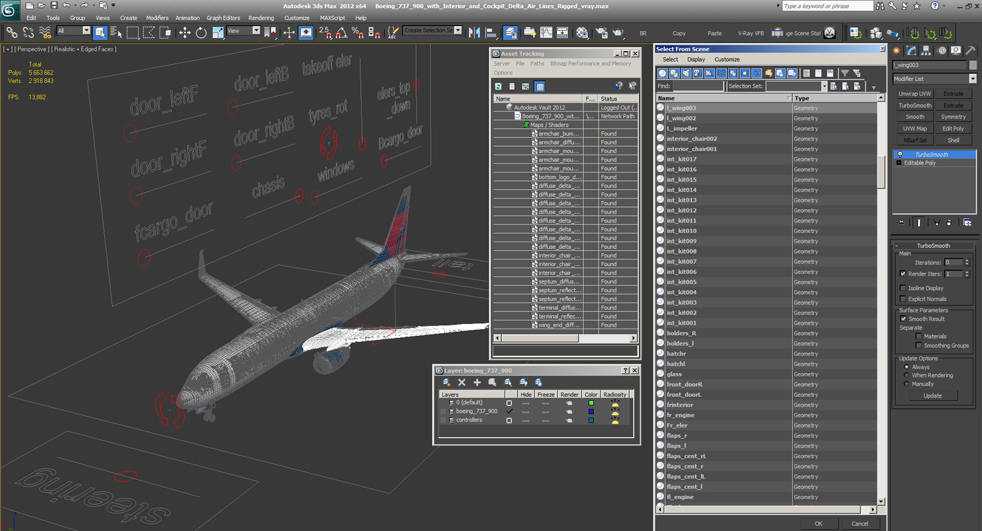Open the Rendering menu
Image resolution: width=982 pixels, height=531 pixels.
(x=261, y=18)
